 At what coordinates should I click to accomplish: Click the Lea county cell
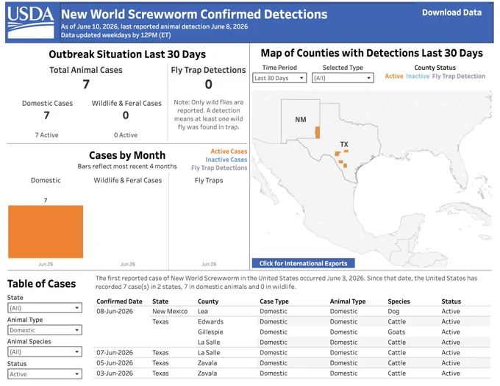202,312
